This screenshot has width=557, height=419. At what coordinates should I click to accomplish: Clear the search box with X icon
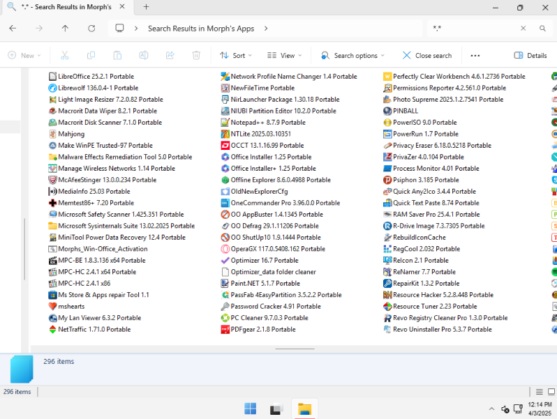(523, 29)
